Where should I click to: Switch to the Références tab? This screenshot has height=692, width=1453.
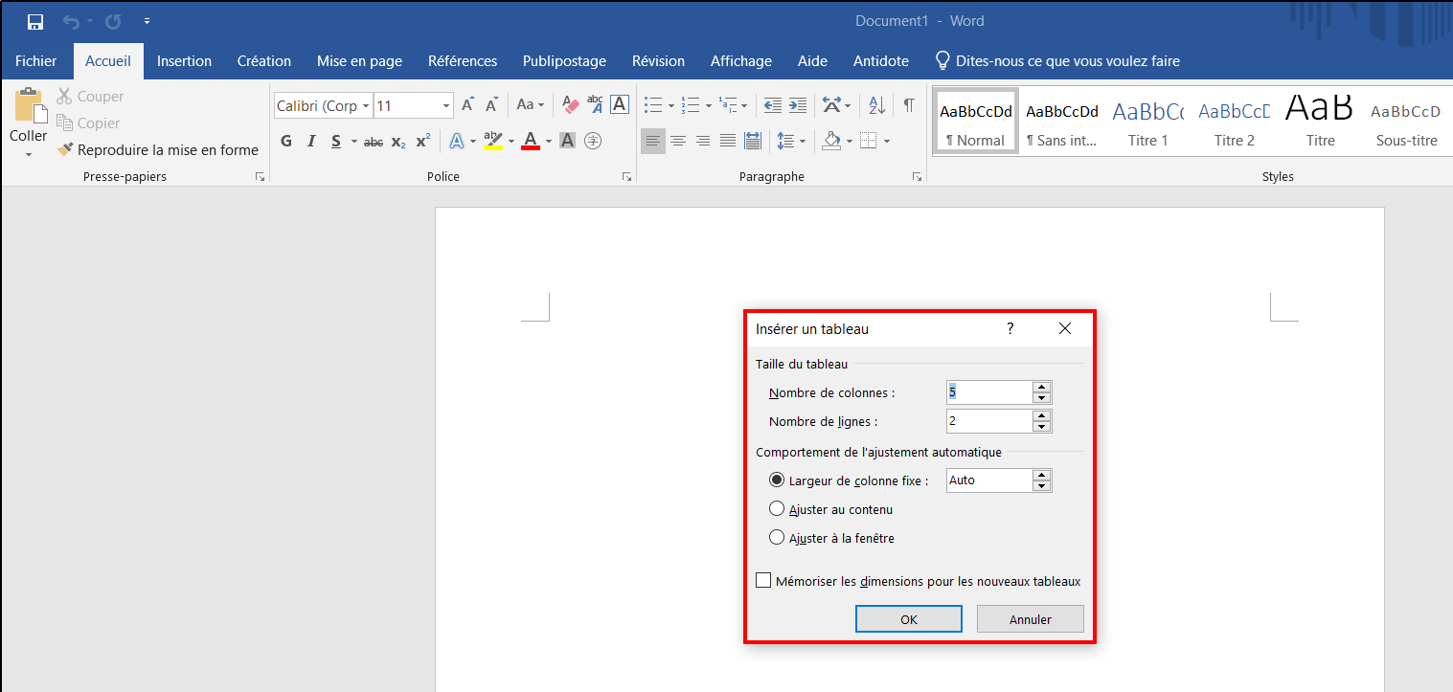(463, 61)
